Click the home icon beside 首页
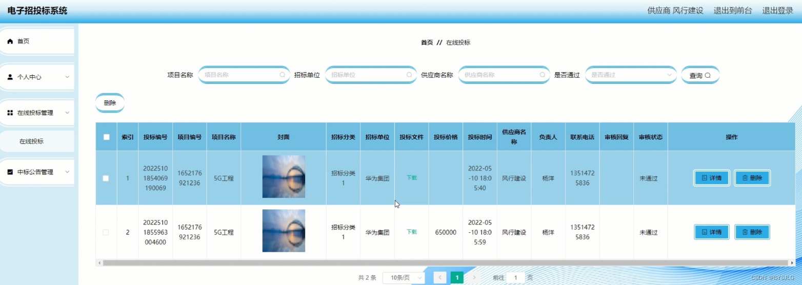Screen dimensions: 802x285 (x=10, y=41)
